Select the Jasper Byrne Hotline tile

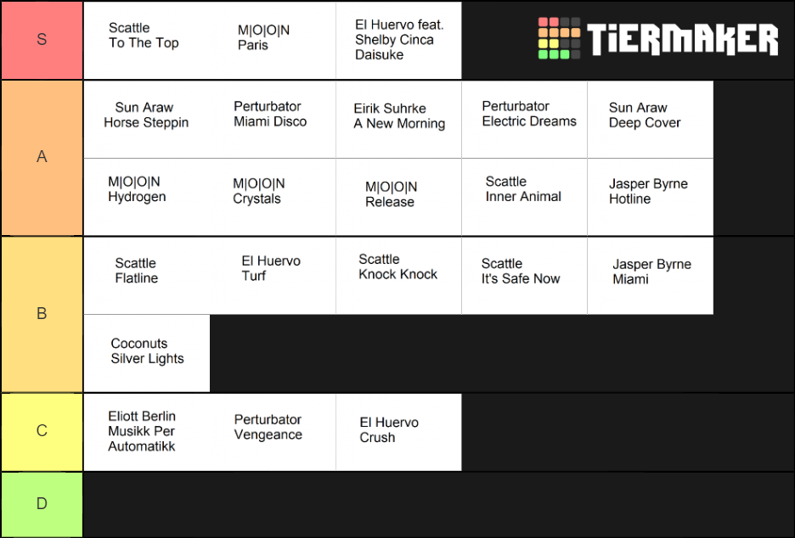651,197
